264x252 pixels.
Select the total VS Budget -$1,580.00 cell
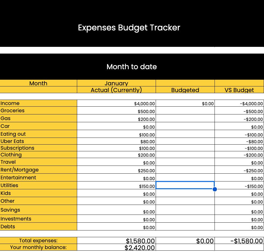point(239,240)
